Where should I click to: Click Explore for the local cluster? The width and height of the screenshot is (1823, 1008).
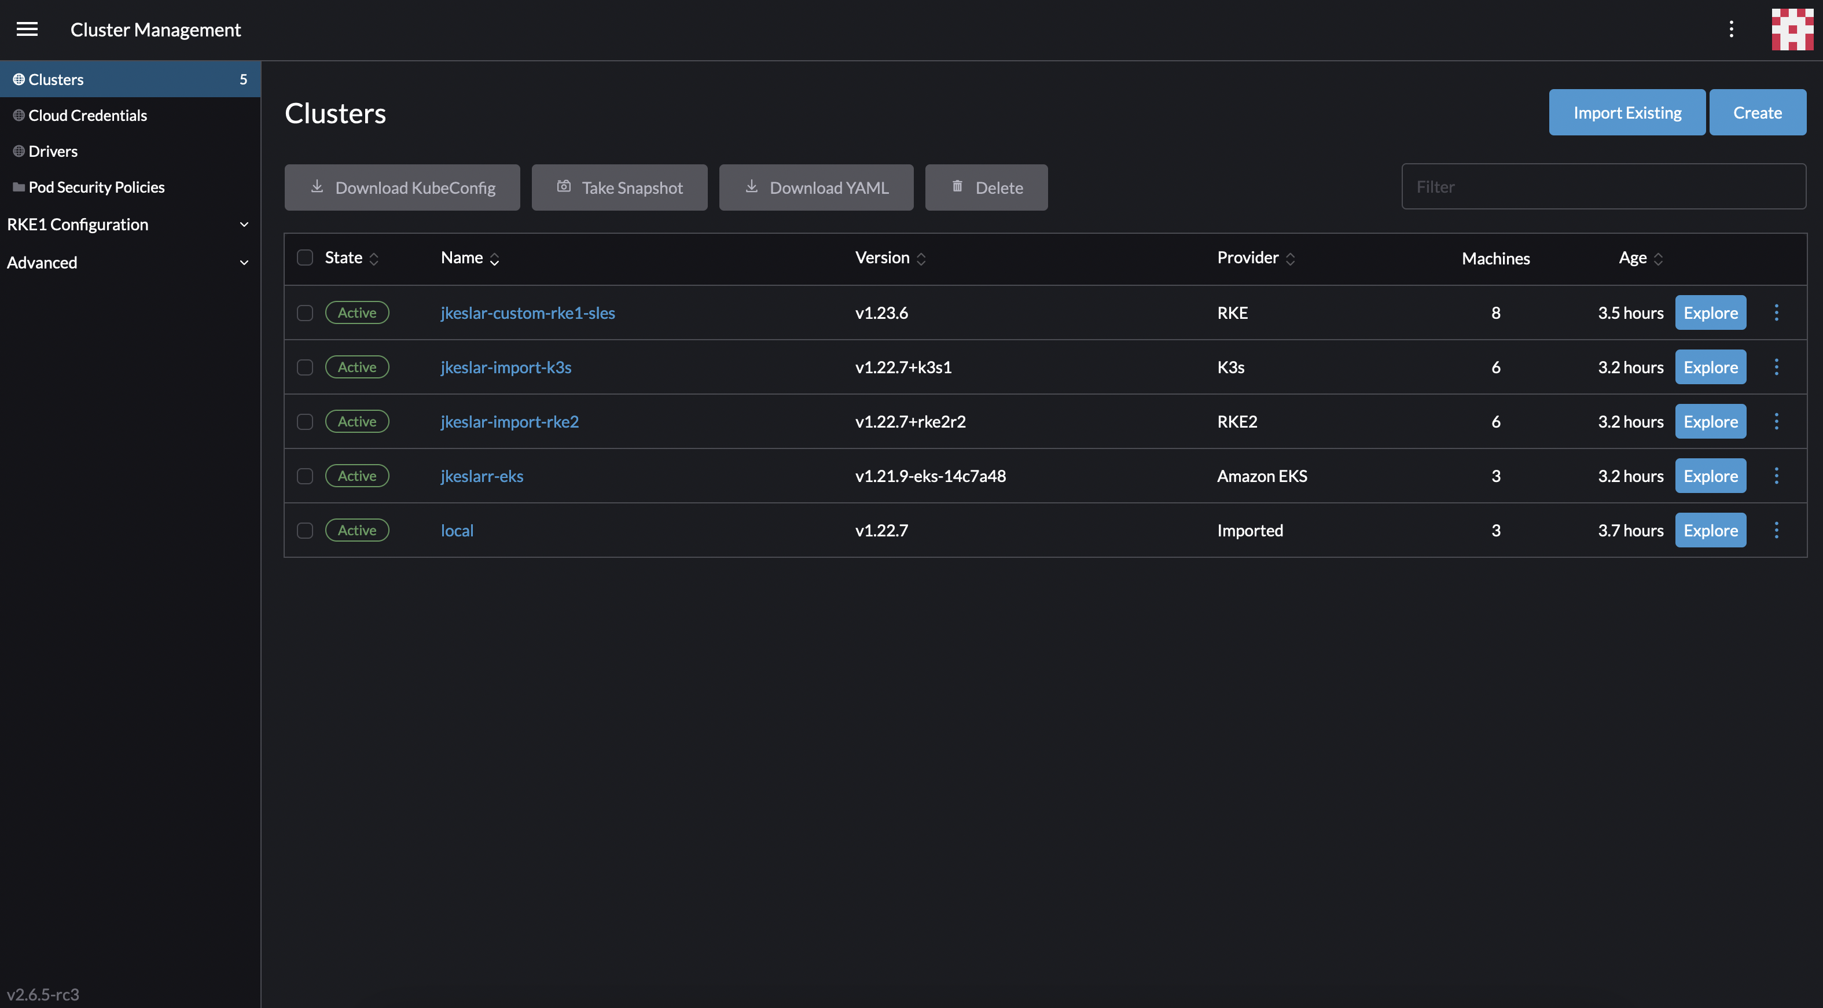coord(1711,531)
